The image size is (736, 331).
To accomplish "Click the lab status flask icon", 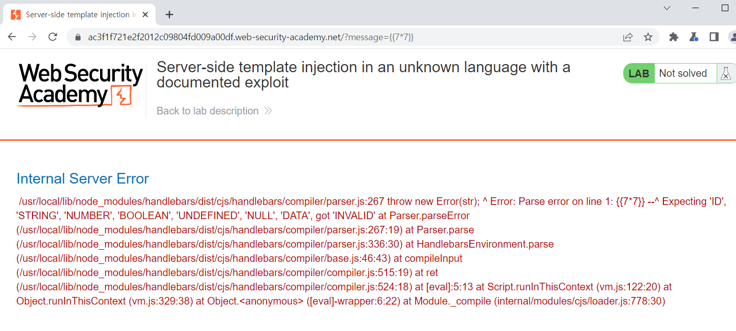I will click(726, 74).
